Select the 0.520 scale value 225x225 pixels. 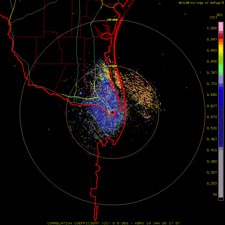pos(212,128)
